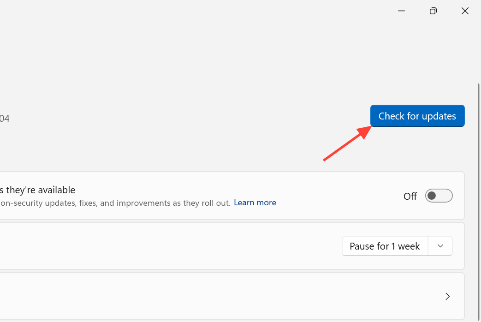Close the Settings window
Screen dimensions: 481x322
tap(465, 11)
